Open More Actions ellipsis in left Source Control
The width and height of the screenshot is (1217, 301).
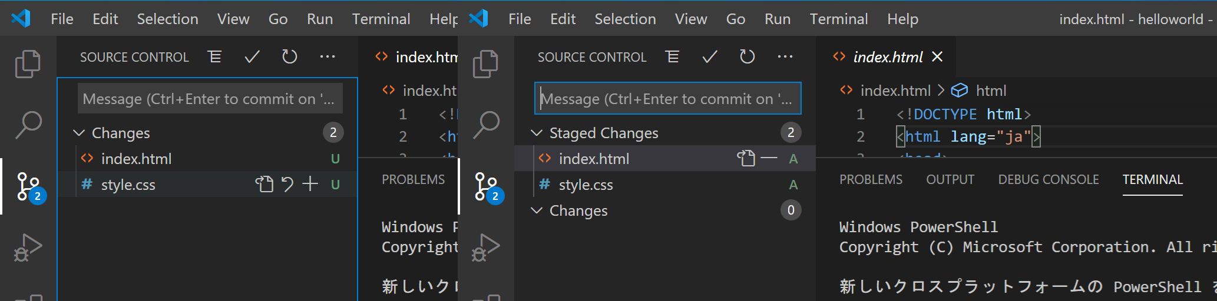(x=328, y=57)
